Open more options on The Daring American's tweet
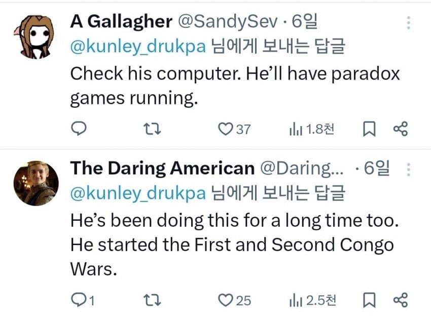This screenshot has width=431, height=318. pos(409,170)
